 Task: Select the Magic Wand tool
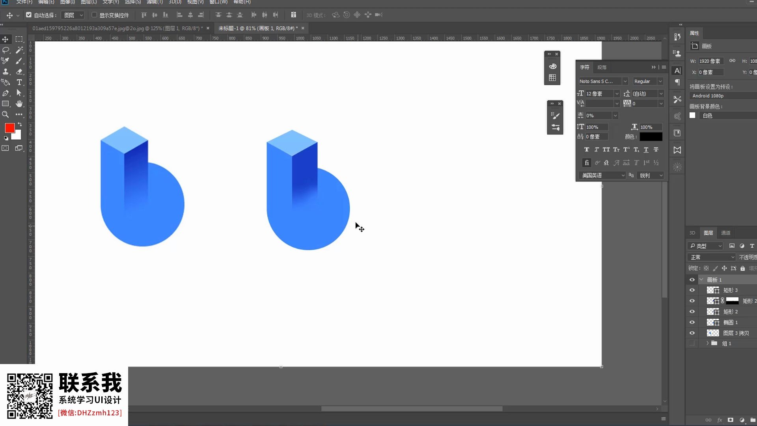pyautogui.click(x=19, y=50)
